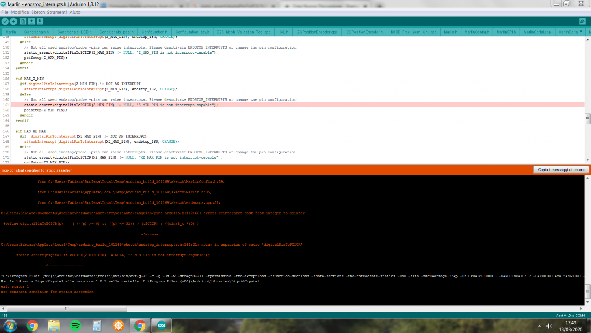This screenshot has width=591, height=333.
Task: Open the Aiuto menu
Action: click(75, 12)
